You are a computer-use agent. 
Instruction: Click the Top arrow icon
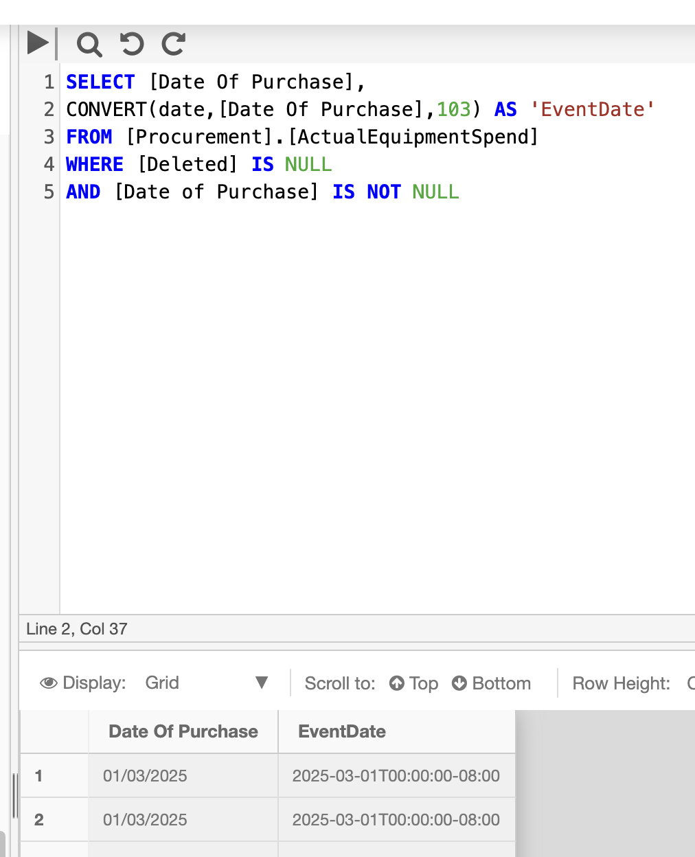coord(397,683)
